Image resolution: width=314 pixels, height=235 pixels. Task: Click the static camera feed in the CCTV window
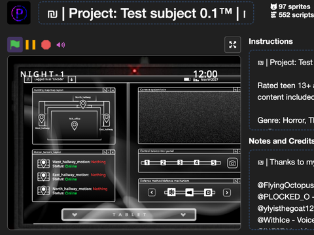pyautogui.click(x=189, y=117)
